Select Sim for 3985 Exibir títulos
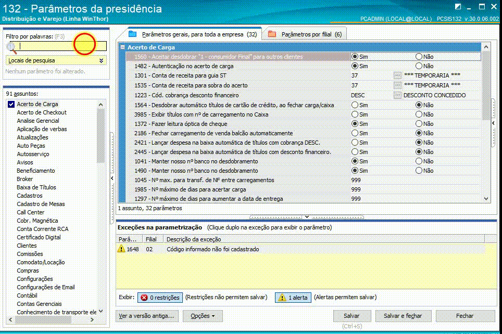This screenshot has width=502, height=334. click(x=355, y=114)
